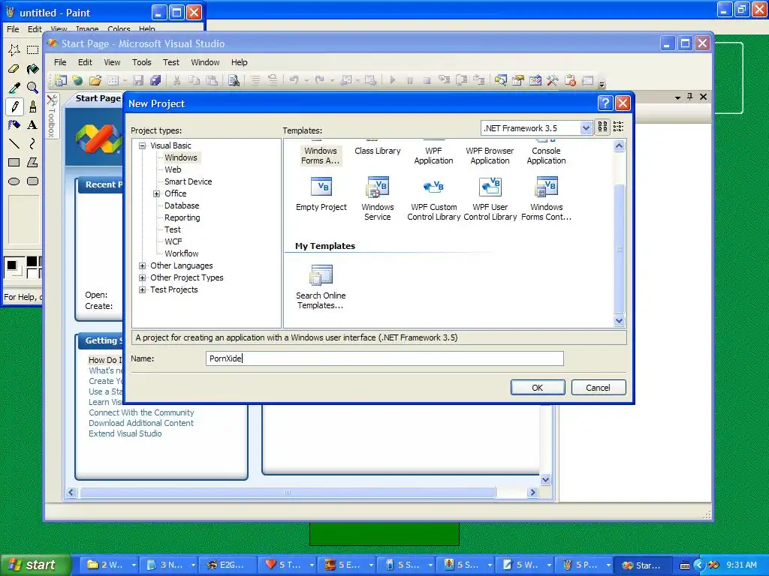Open Visual Studio Test menu
Image resolution: width=769 pixels, height=576 pixels.
point(171,62)
